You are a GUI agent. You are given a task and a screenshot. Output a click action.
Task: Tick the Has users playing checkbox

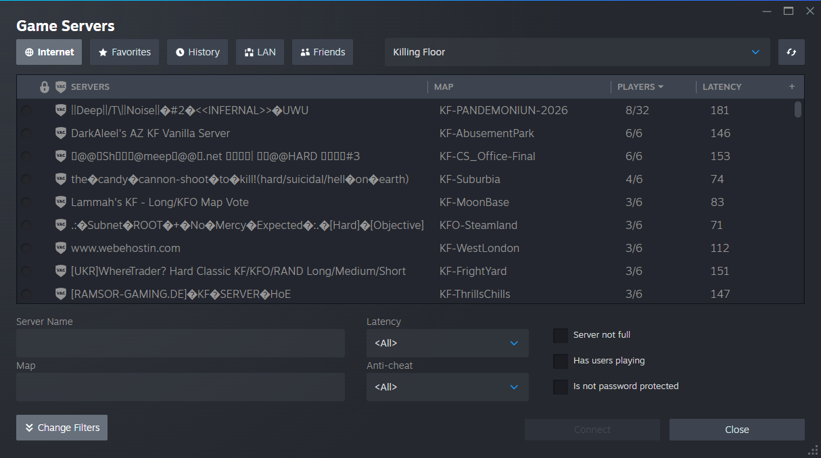[x=561, y=361]
